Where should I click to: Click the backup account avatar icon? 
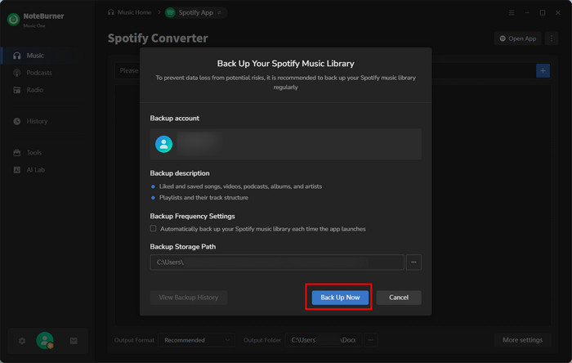[163, 144]
